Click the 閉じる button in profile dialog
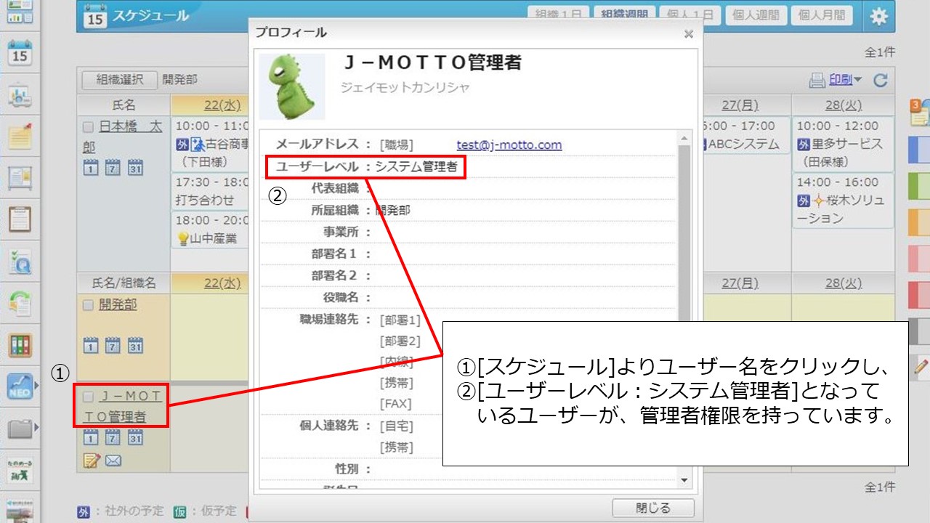This screenshot has width=930, height=523. (x=652, y=508)
